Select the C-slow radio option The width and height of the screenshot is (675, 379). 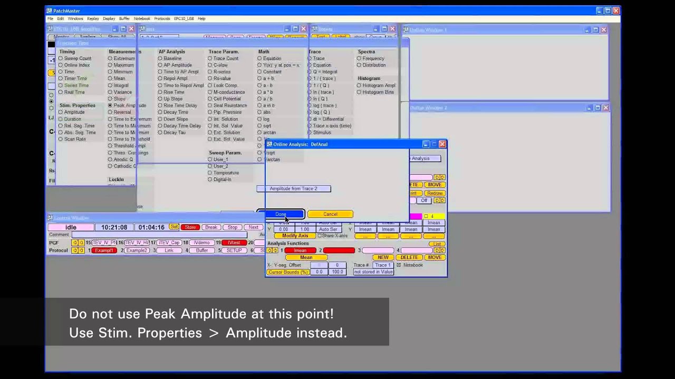click(210, 65)
